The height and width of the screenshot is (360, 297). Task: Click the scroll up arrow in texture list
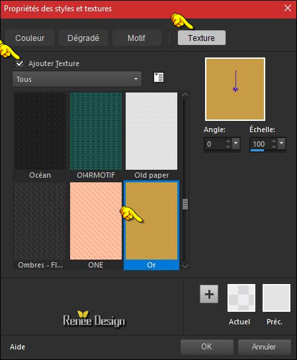185,95
